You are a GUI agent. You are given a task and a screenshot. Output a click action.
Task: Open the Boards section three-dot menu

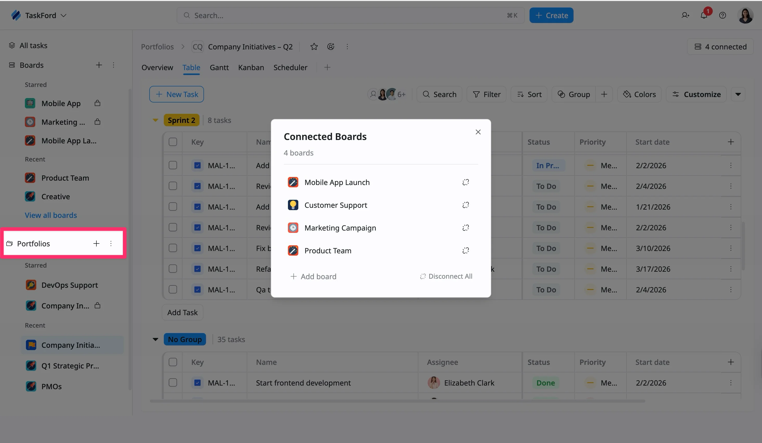click(114, 65)
